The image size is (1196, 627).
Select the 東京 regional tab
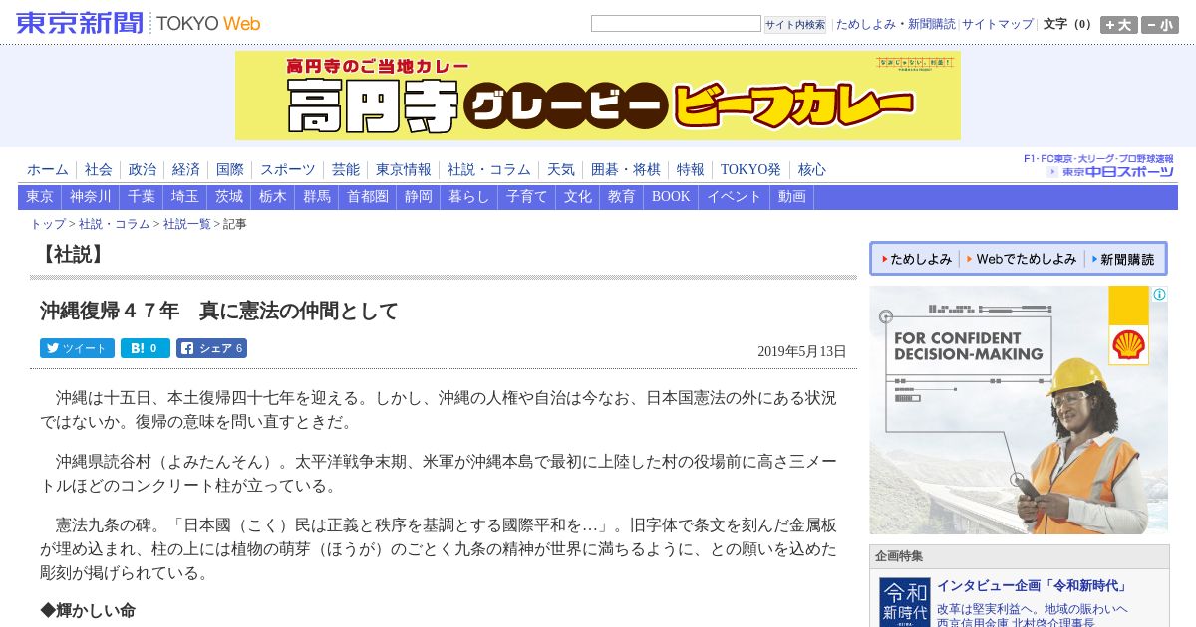click(x=40, y=197)
